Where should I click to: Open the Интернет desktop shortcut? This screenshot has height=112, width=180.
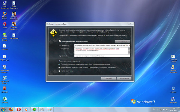(x=173, y=100)
